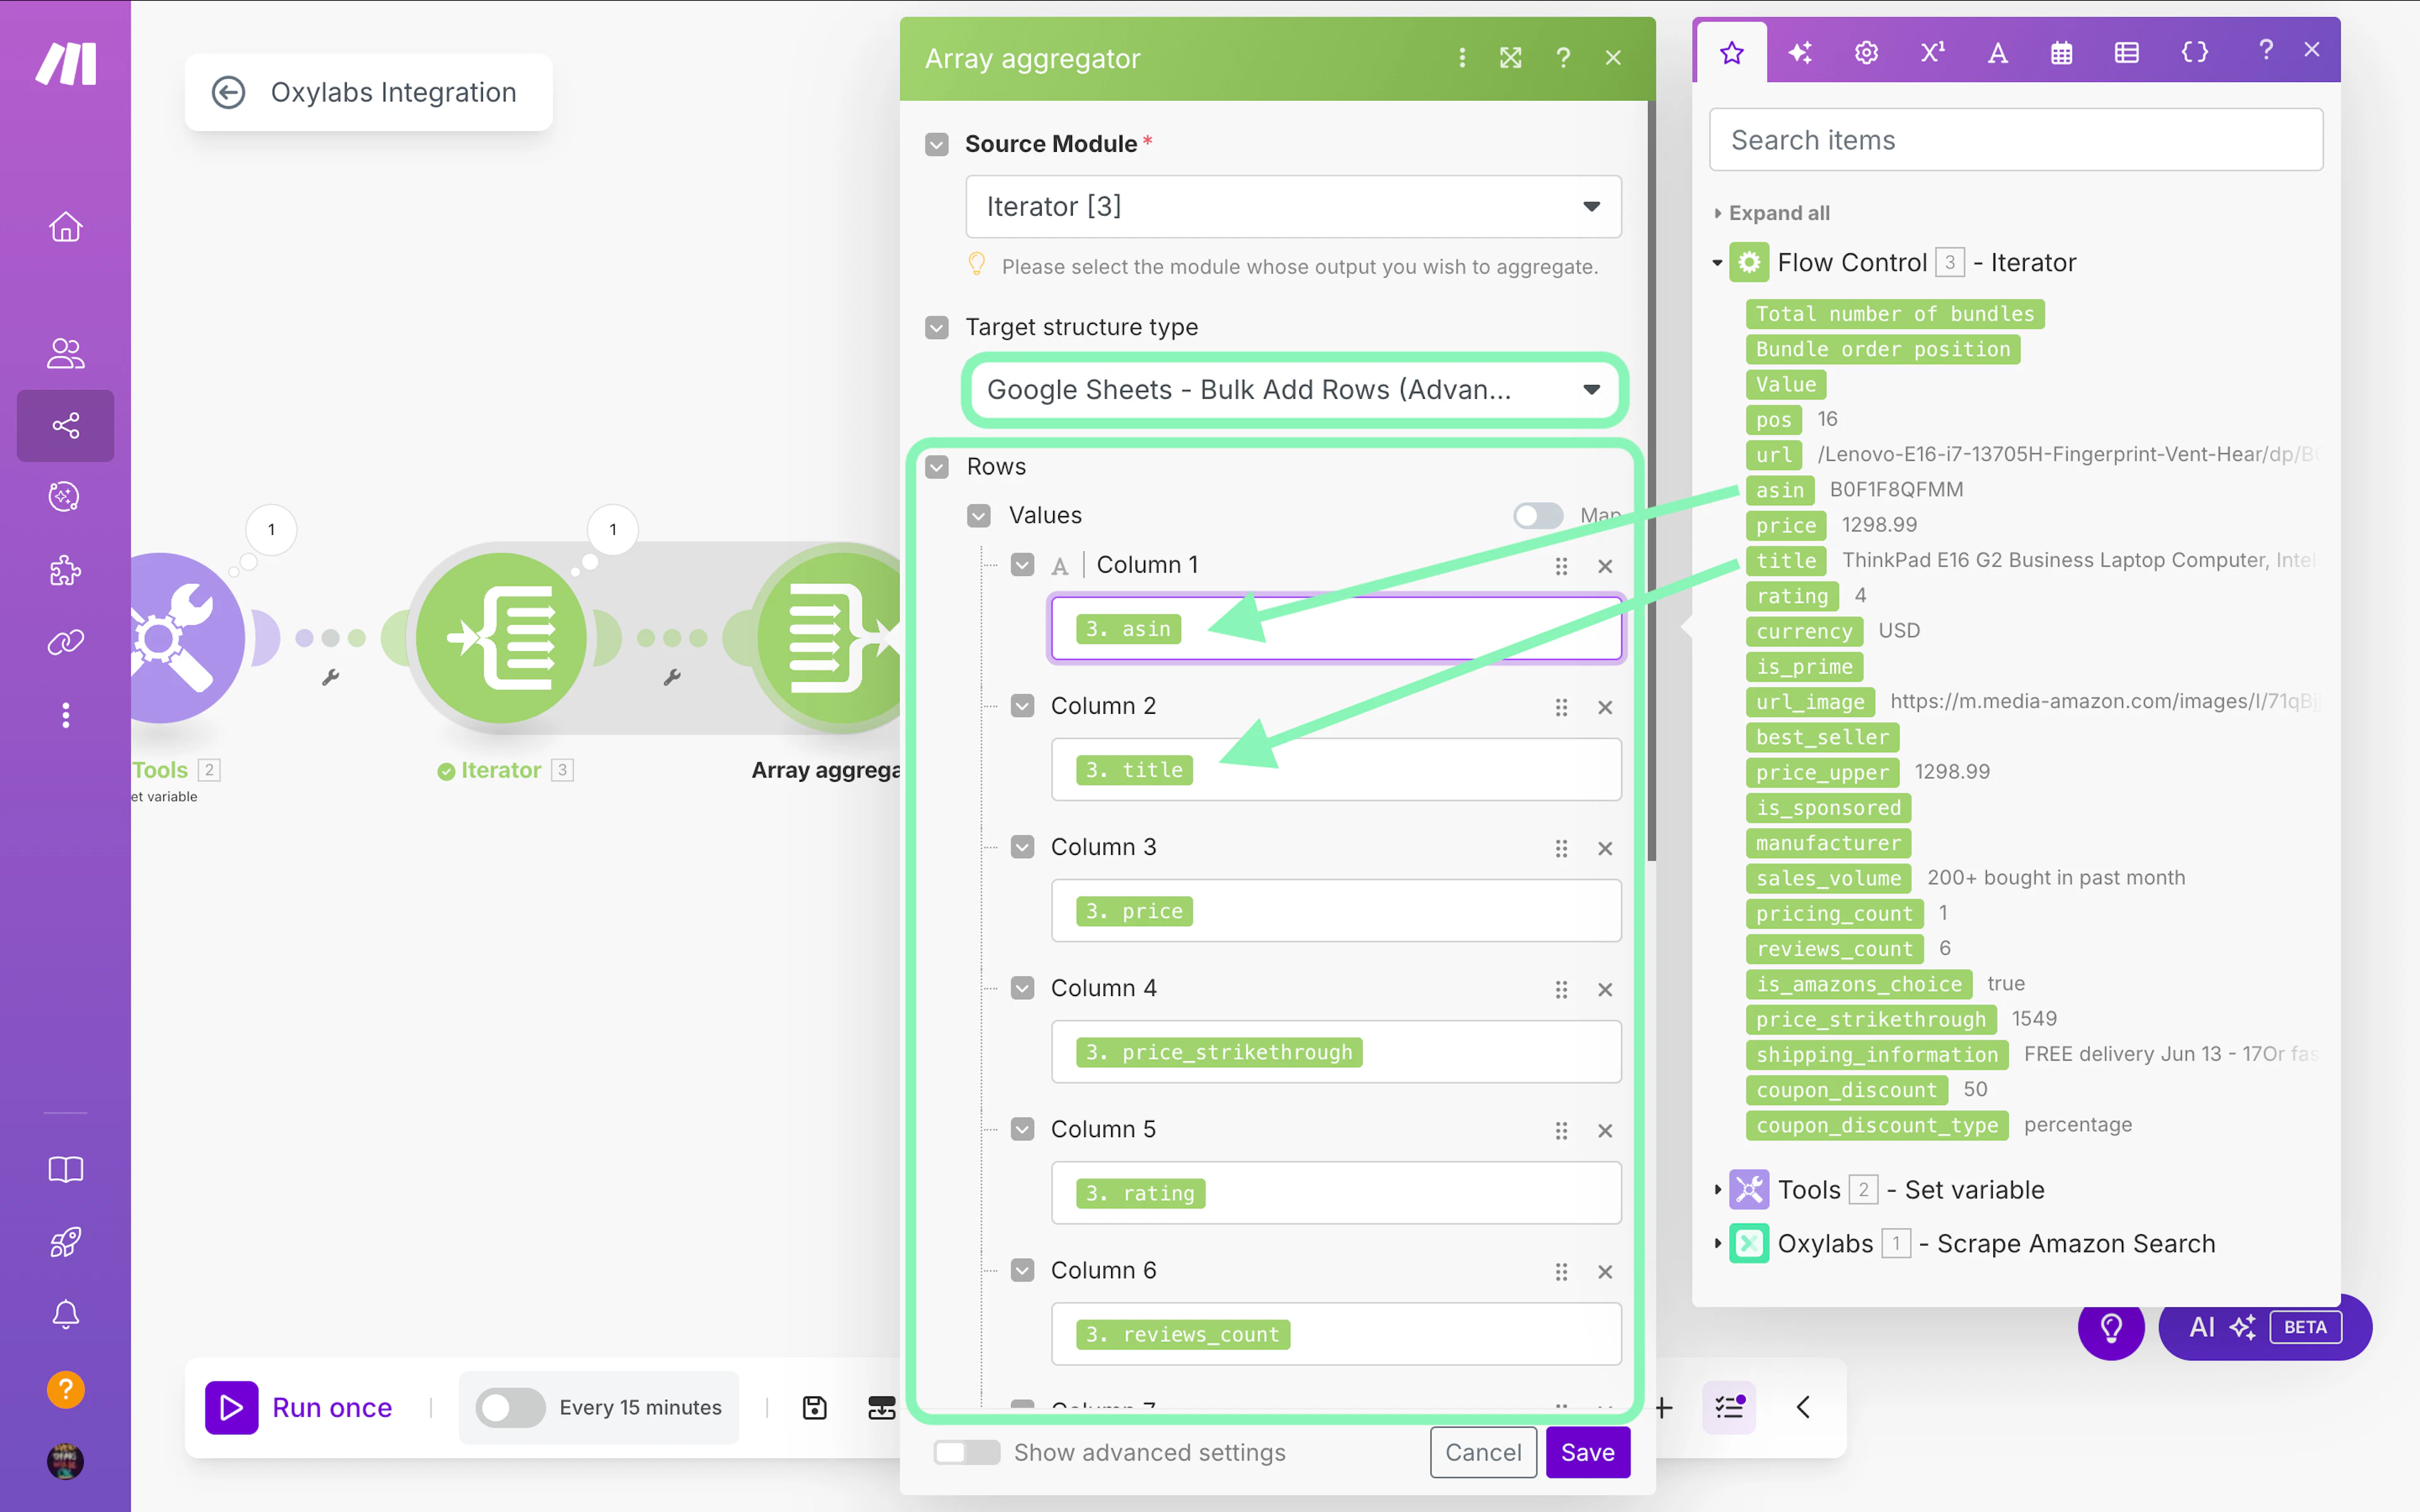Open the What's new rocket icon
This screenshot has height=1512, width=2420.
(65, 1242)
